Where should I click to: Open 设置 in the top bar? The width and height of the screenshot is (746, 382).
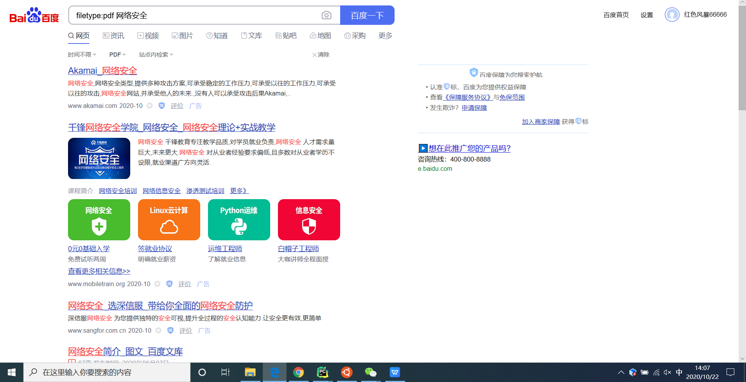pyautogui.click(x=647, y=15)
